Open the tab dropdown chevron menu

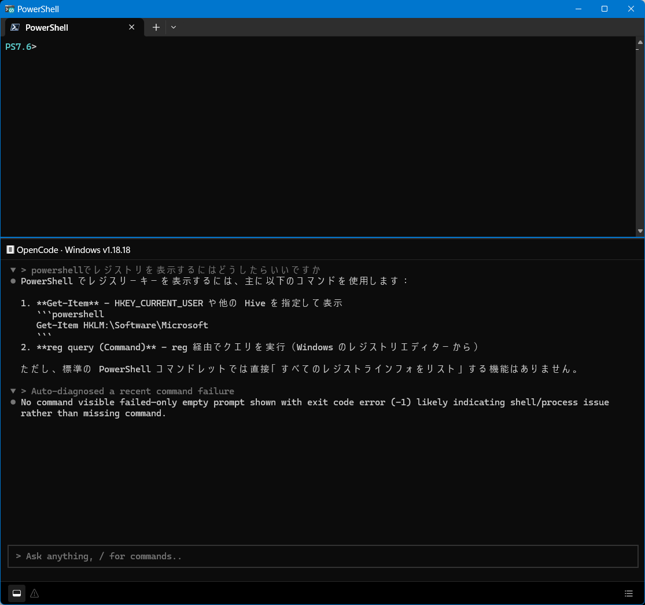pyautogui.click(x=174, y=27)
